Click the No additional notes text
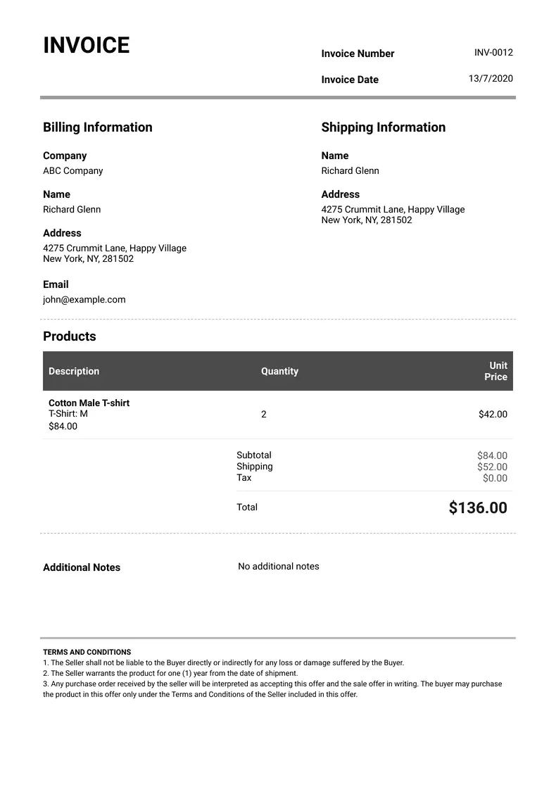The width and height of the screenshot is (556, 787). [279, 567]
